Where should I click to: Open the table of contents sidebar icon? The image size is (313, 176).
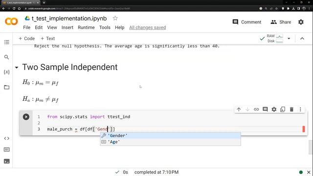click(x=6, y=42)
